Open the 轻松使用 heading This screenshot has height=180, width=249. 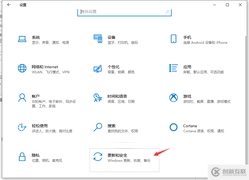click(40, 126)
